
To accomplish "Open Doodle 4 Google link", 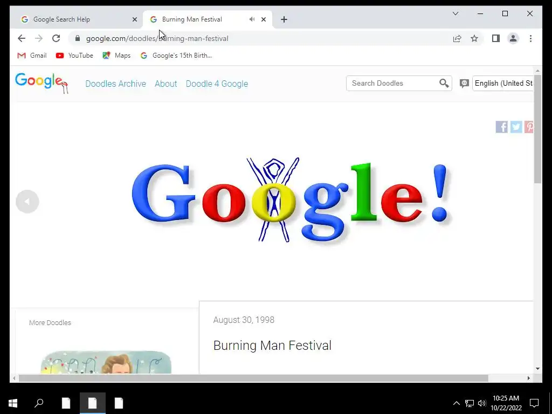I will tap(217, 84).
